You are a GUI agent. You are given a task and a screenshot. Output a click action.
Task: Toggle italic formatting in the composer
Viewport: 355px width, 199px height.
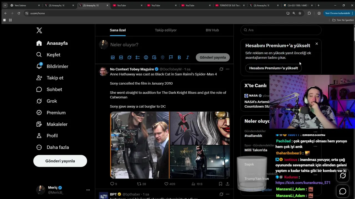(x=187, y=57)
